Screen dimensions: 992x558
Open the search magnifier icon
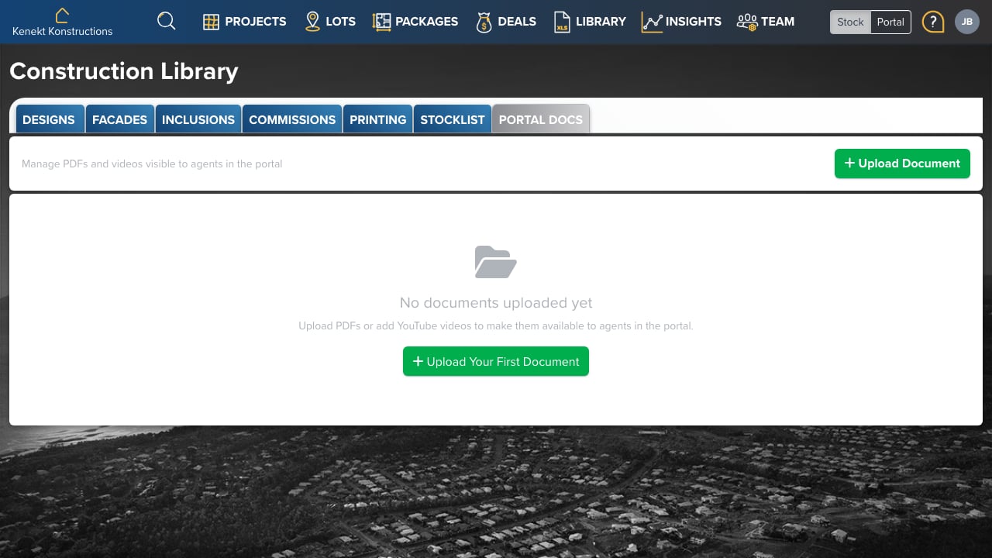(x=166, y=21)
